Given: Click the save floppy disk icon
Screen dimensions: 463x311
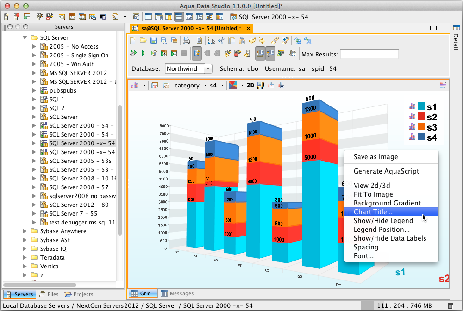Looking at the screenshot, I should [154, 41].
